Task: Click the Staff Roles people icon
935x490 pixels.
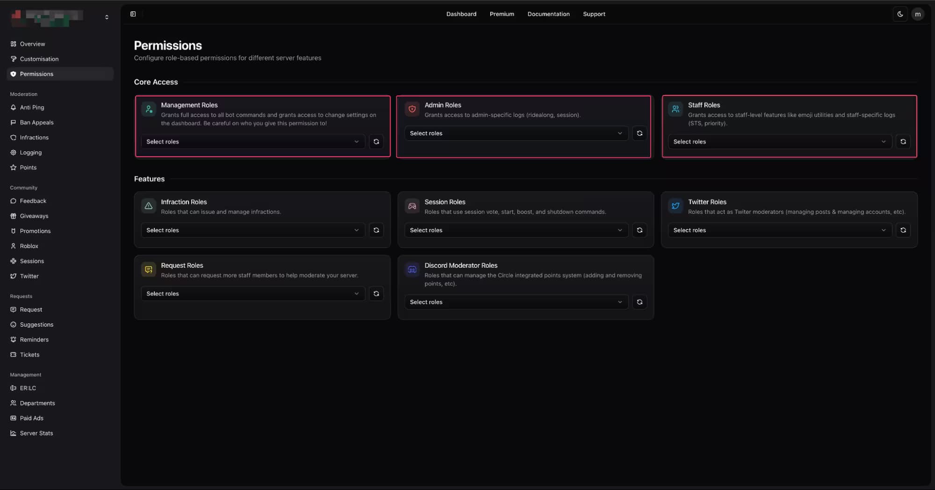Action: tap(675, 109)
